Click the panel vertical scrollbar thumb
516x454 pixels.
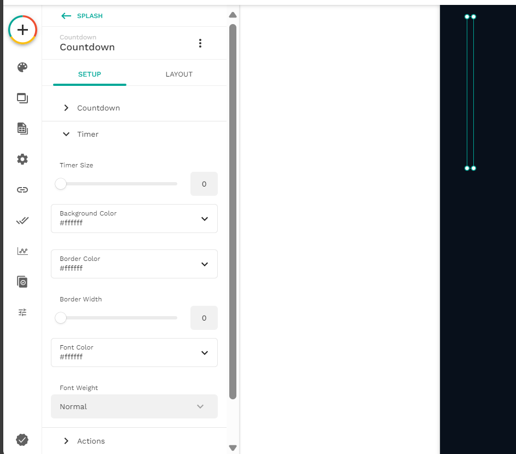(233, 212)
